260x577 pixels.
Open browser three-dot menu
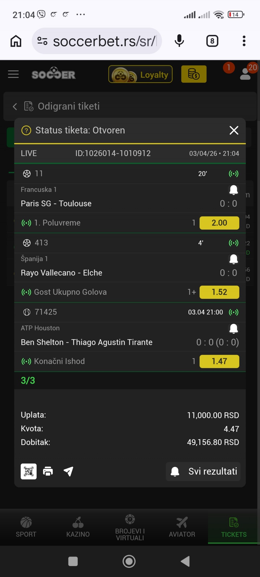coord(244,41)
